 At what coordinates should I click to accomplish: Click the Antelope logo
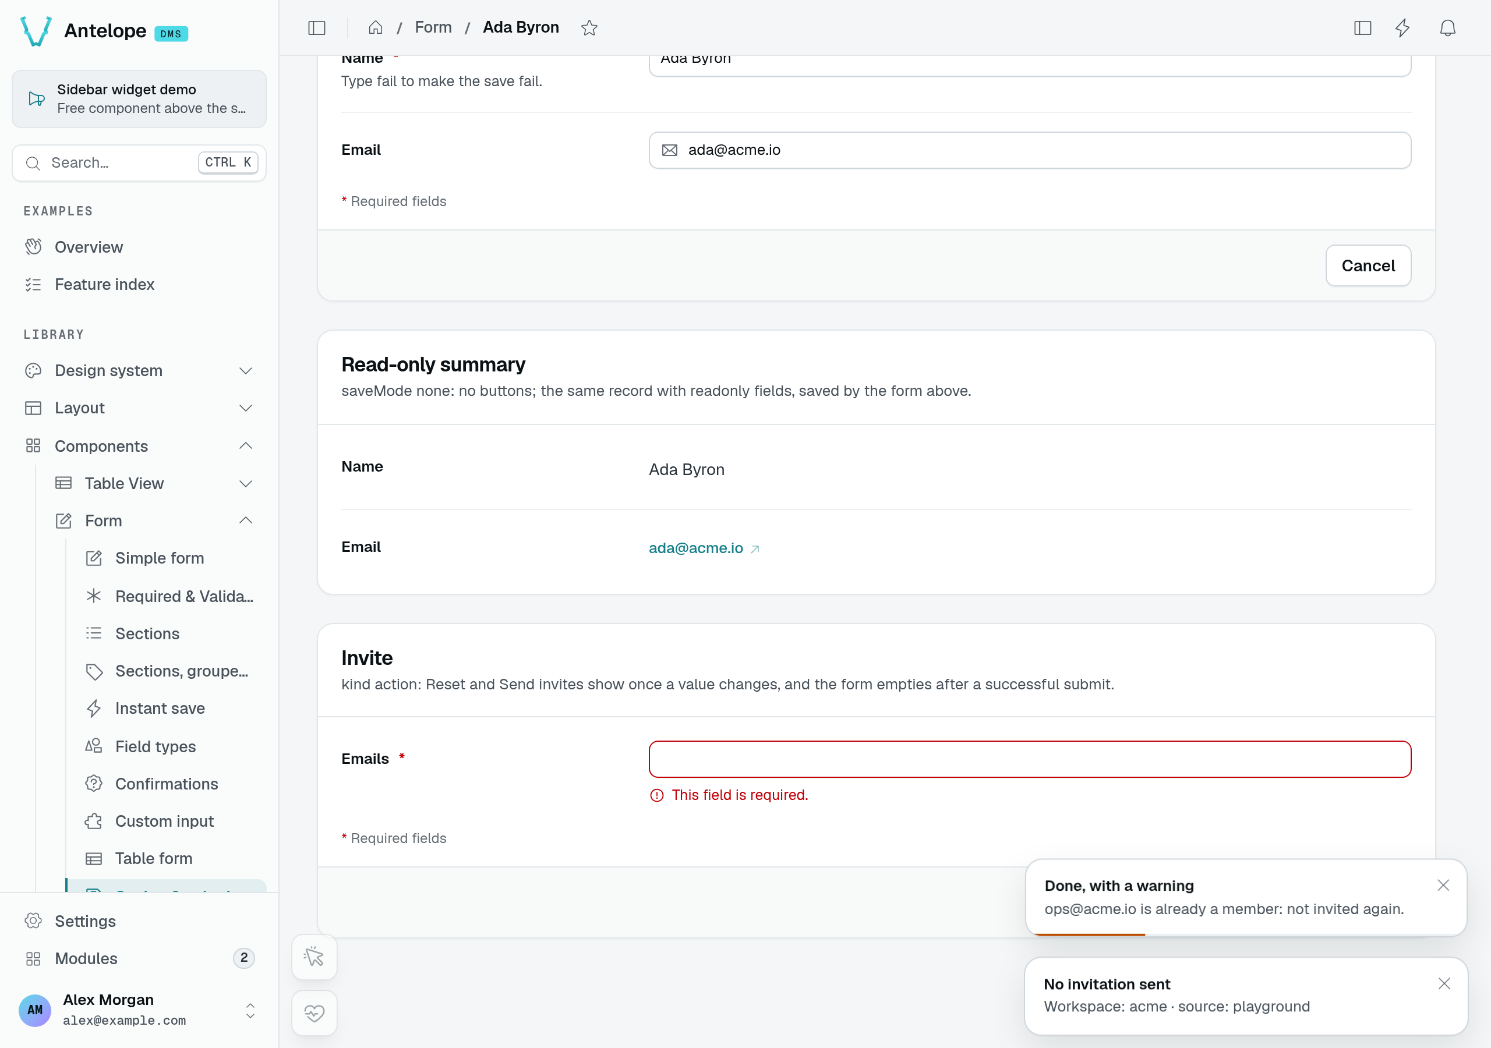[36, 30]
